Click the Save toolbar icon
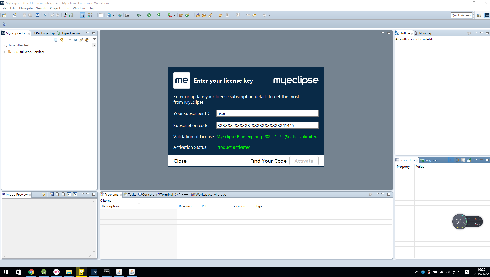490x277 pixels. click(24, 15)
